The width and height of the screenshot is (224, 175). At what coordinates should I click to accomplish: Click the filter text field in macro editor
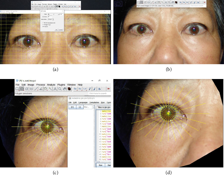(x=88, y=107)
